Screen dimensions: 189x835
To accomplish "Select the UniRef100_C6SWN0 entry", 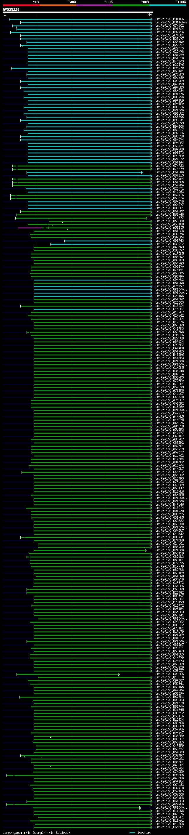I will [x=169, y=42].
